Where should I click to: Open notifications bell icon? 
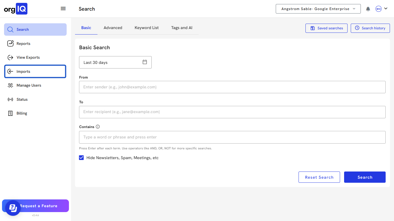[x=368, y=9]
